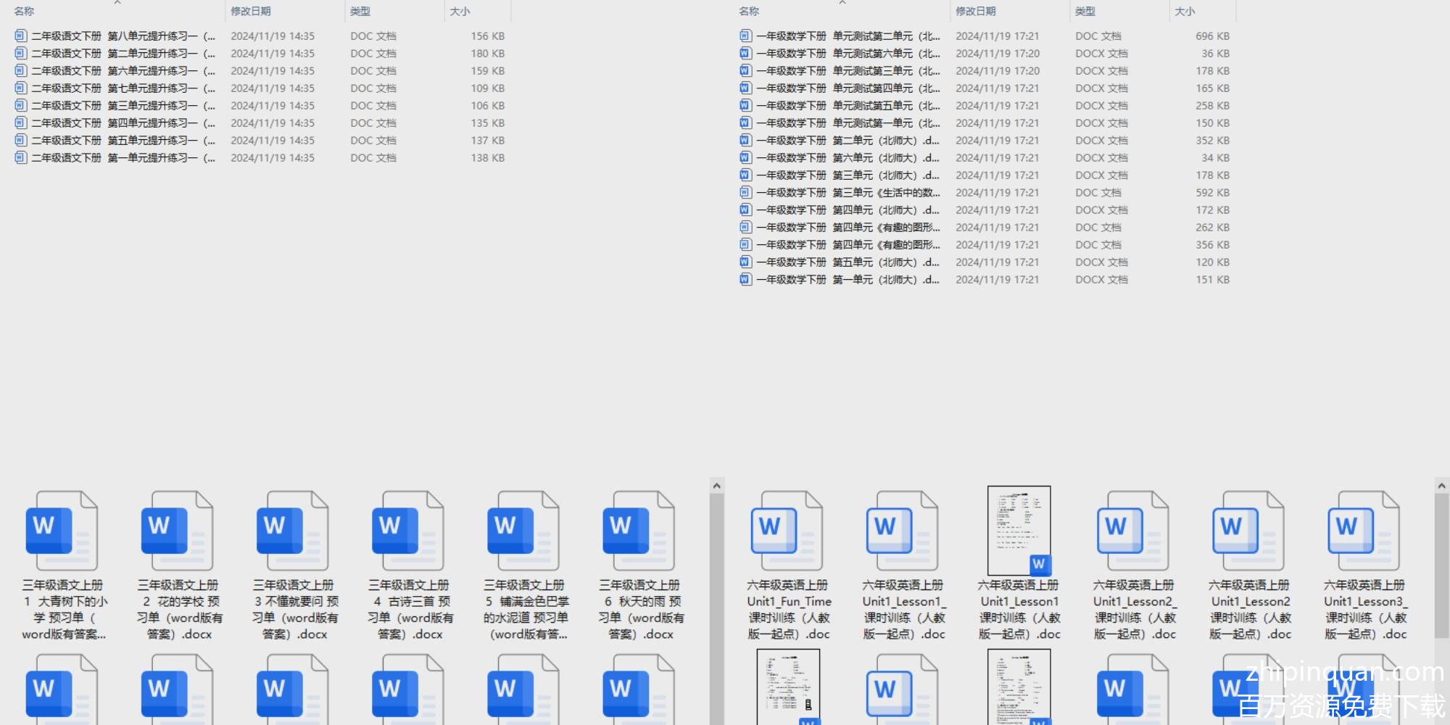Open 六年级英语上册 Unit1_Fun_Time 课时训练 document icon
The width and height of the screenshot is (1450, 725).
(787, 531)
